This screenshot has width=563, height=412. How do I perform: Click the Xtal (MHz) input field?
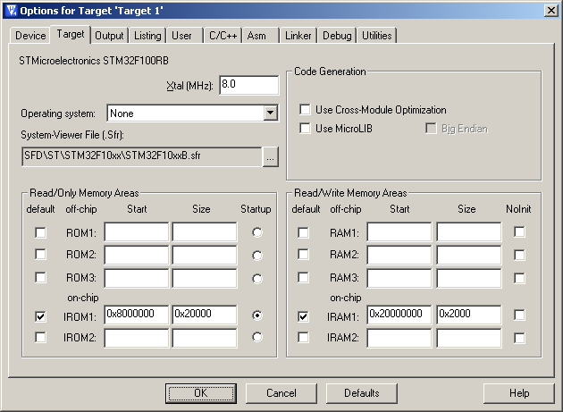[248, 85]
